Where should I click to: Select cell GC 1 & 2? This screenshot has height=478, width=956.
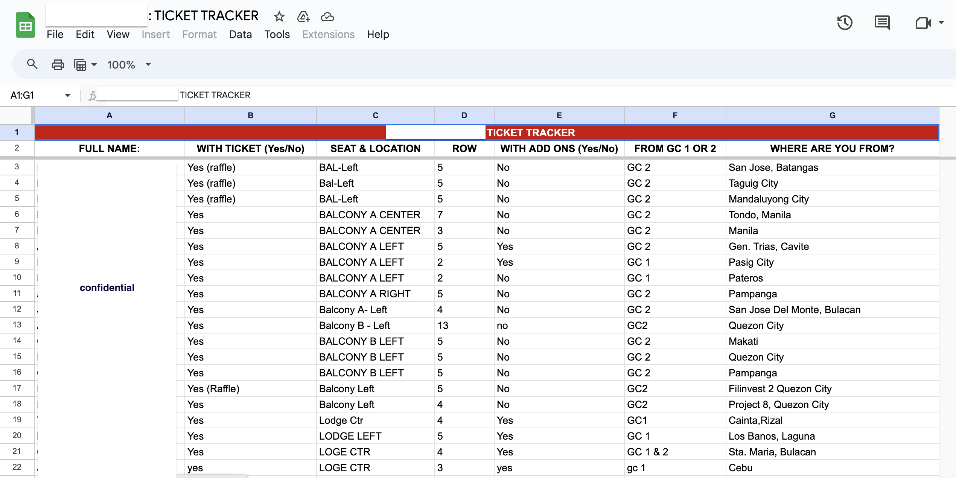(x=675, y=452)
